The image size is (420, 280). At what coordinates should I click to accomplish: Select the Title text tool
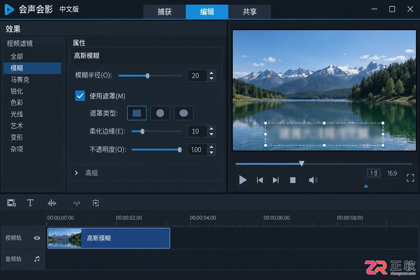(30, 203)
